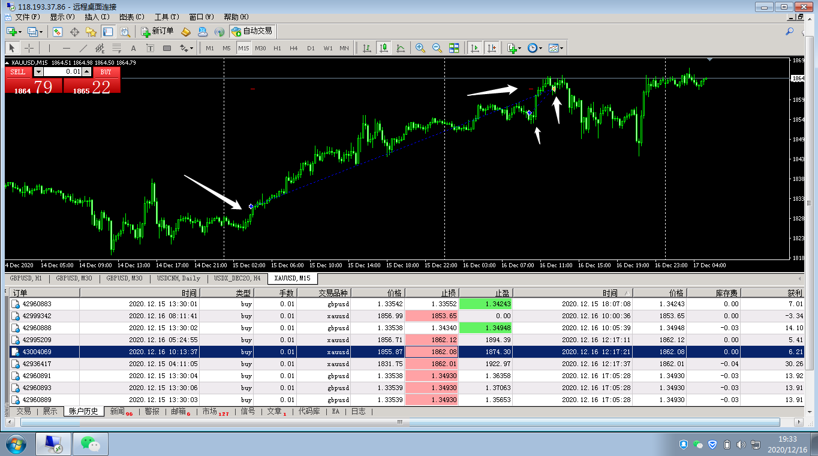Open the signals broadcast icon
818x456 pixels.
219,31
